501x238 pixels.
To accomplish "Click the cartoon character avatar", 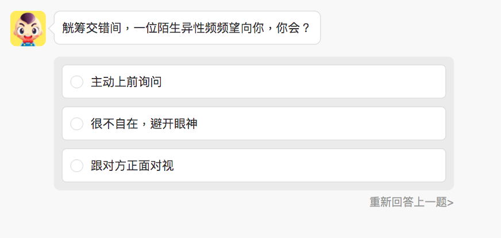I will click(x=28, y=28).
